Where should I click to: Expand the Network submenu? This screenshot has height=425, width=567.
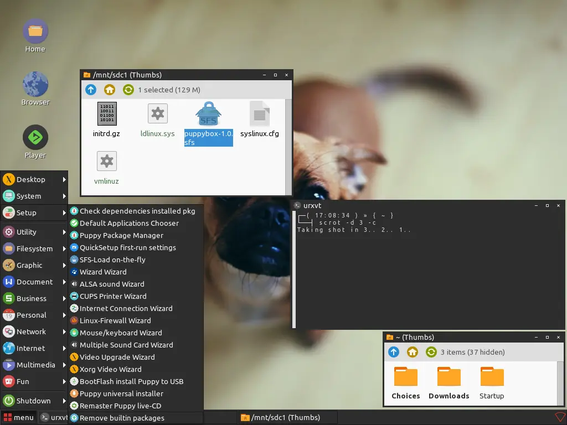pos(34,332)
